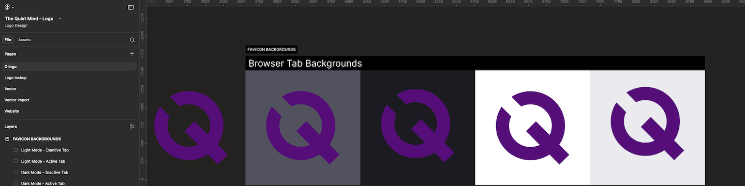Click frame icon of Dark Mode - Inactive Tab

pyautogui.click(x=16, y=172)
